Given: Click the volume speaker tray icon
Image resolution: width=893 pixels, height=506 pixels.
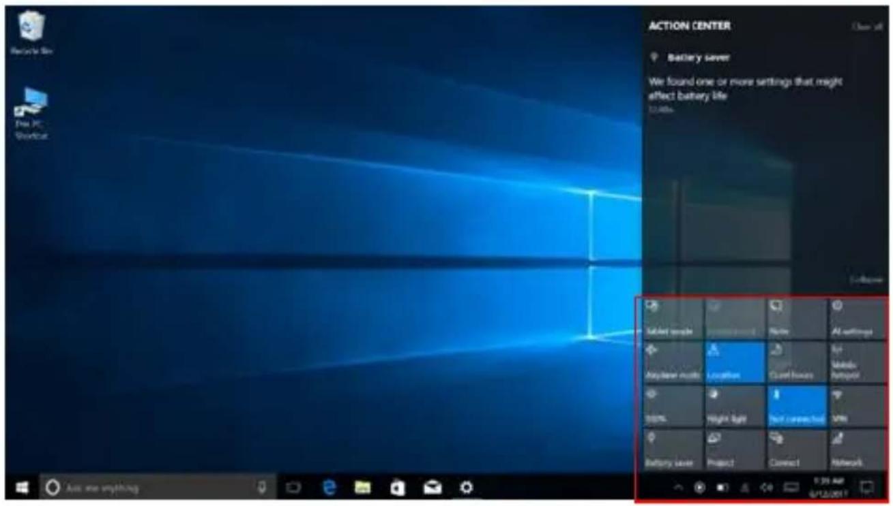Looking at the screenshot, I should [766, 488].
